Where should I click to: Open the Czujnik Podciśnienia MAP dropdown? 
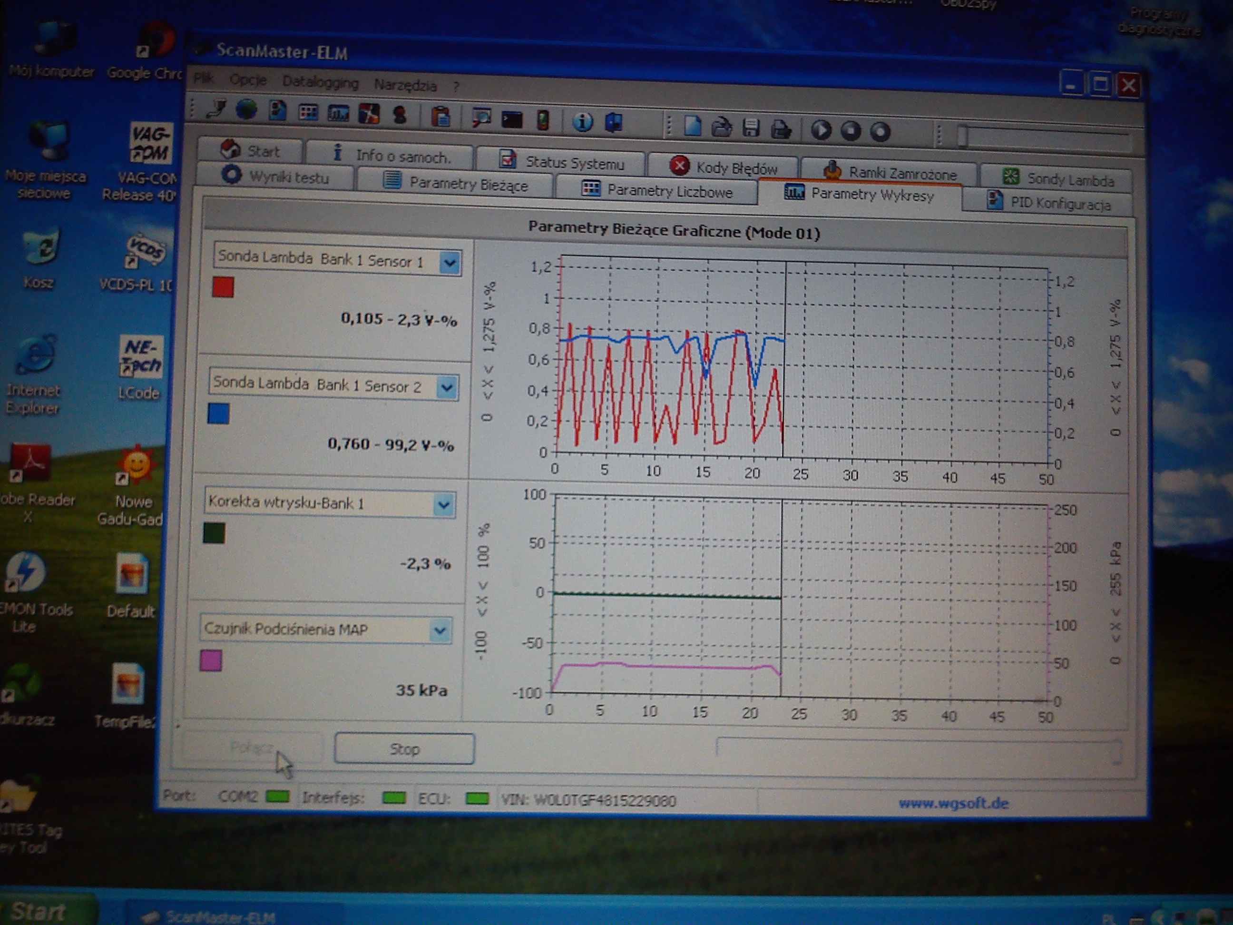coord(440,631)
